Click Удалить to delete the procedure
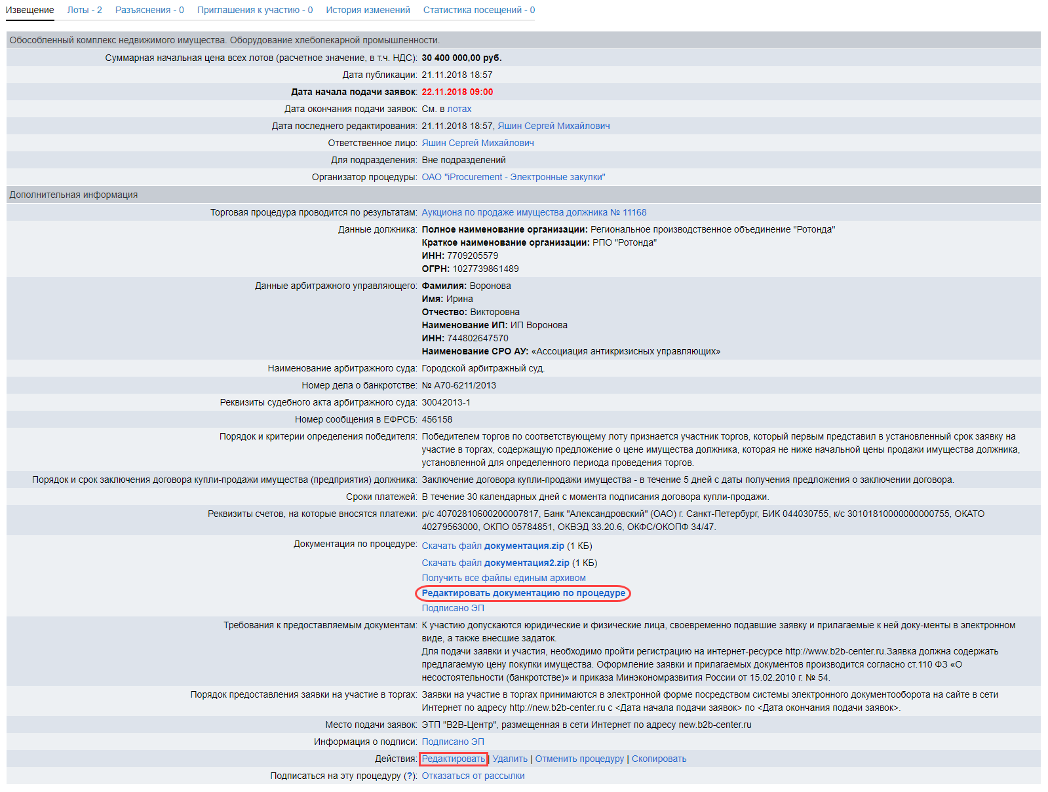 [x=510, y=759]
